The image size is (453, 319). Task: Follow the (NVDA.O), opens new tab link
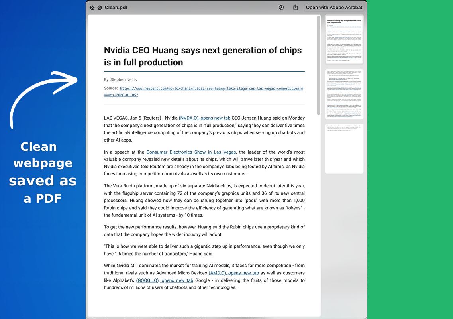pyautogui.click(x=204, y=118)
